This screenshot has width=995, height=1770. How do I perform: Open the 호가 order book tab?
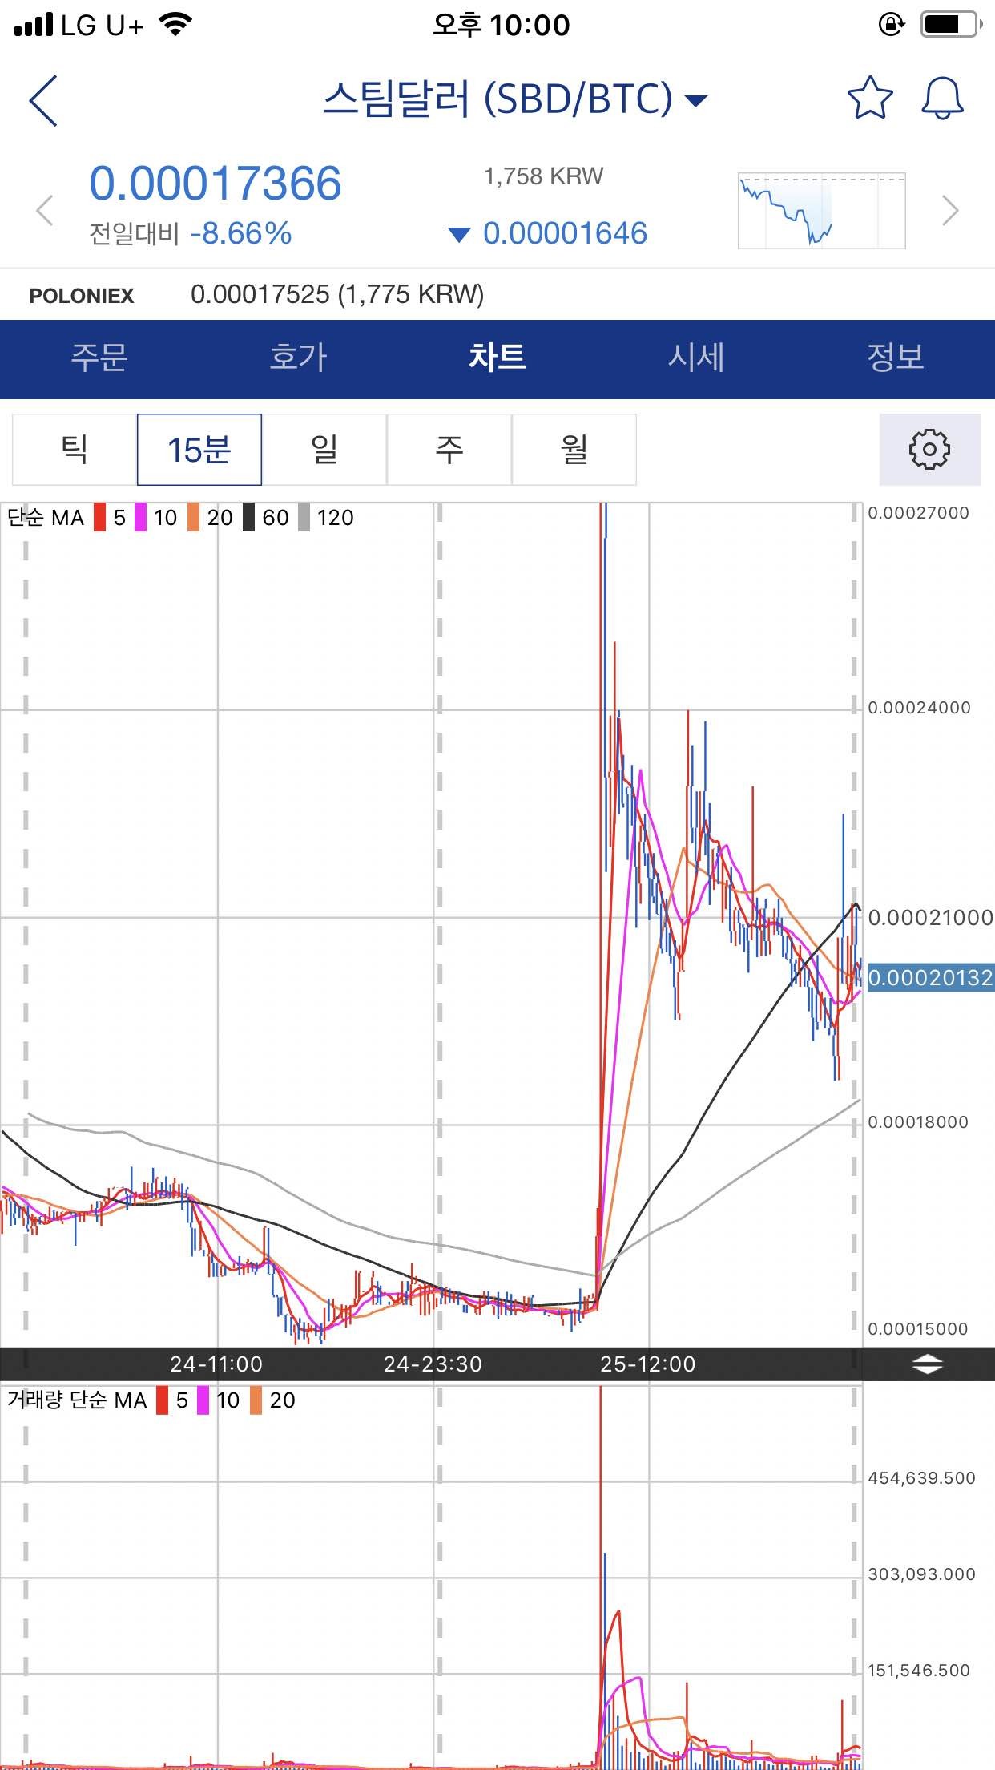click(x=298, y=358)
